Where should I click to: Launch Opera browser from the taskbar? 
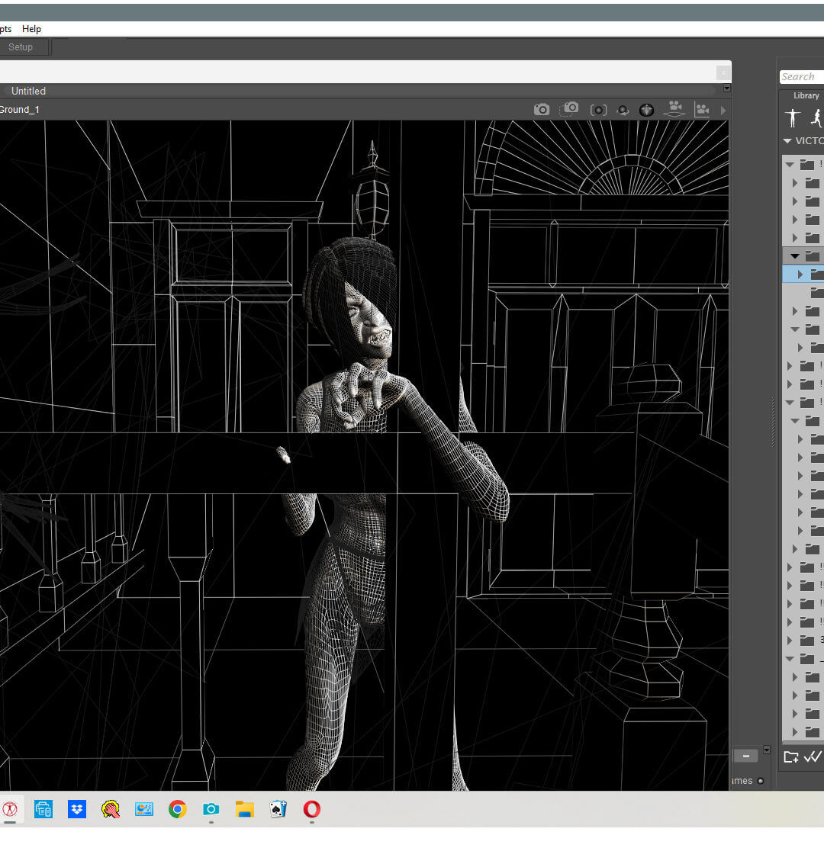point(311,809)
